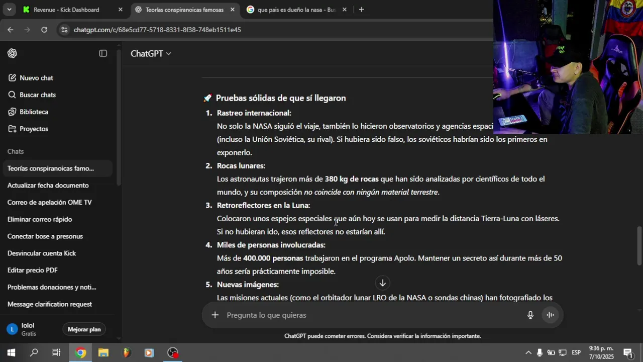
Task: Reload the current page
Action: 44,30
